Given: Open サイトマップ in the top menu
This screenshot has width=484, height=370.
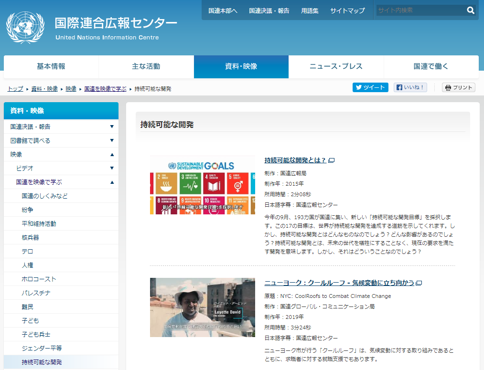Looking at the screenshot, I should click(x=347, y=11).
